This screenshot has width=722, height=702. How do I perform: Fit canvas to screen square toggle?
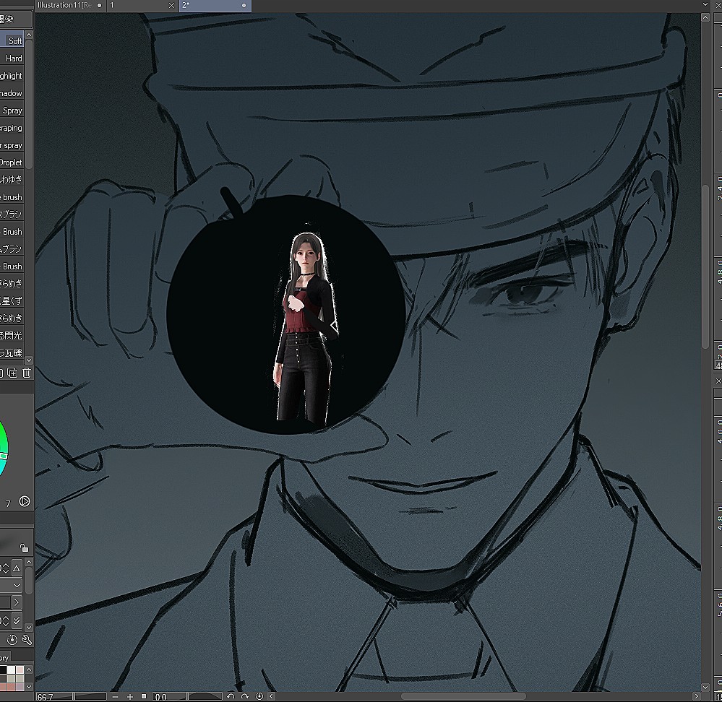(144, 696)
